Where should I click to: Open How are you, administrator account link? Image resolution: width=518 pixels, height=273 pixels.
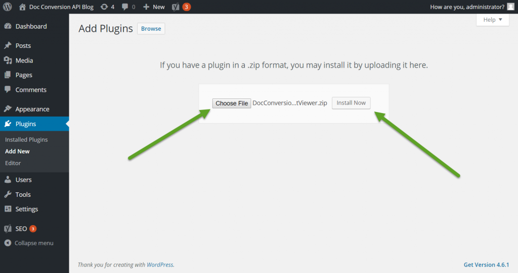[467, 7]
